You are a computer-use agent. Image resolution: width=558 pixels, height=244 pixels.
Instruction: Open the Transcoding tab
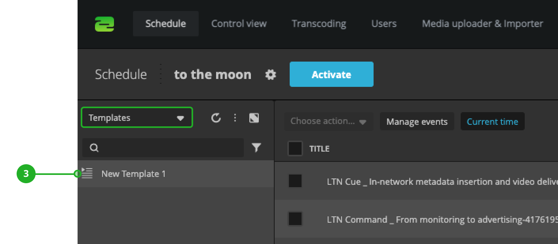(x=319, y=24)
